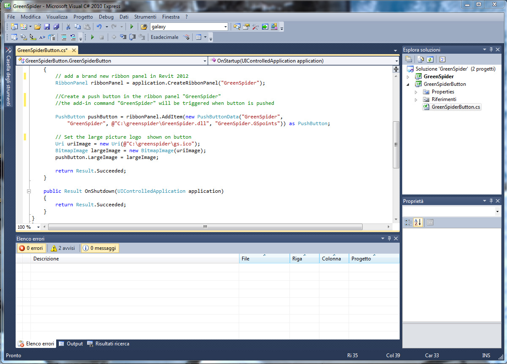Click the Open File folder icon
This screenshot has width=507, height=364.
38,27
